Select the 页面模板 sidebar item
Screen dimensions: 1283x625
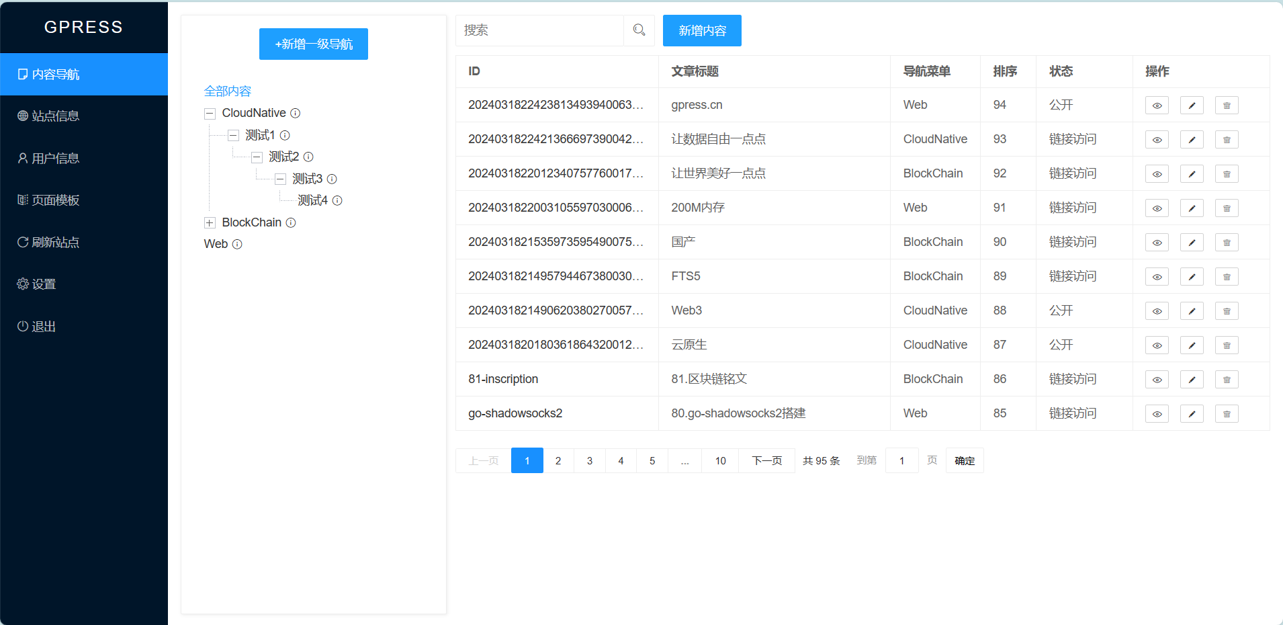pyautogui.click(x=55, y=200)
